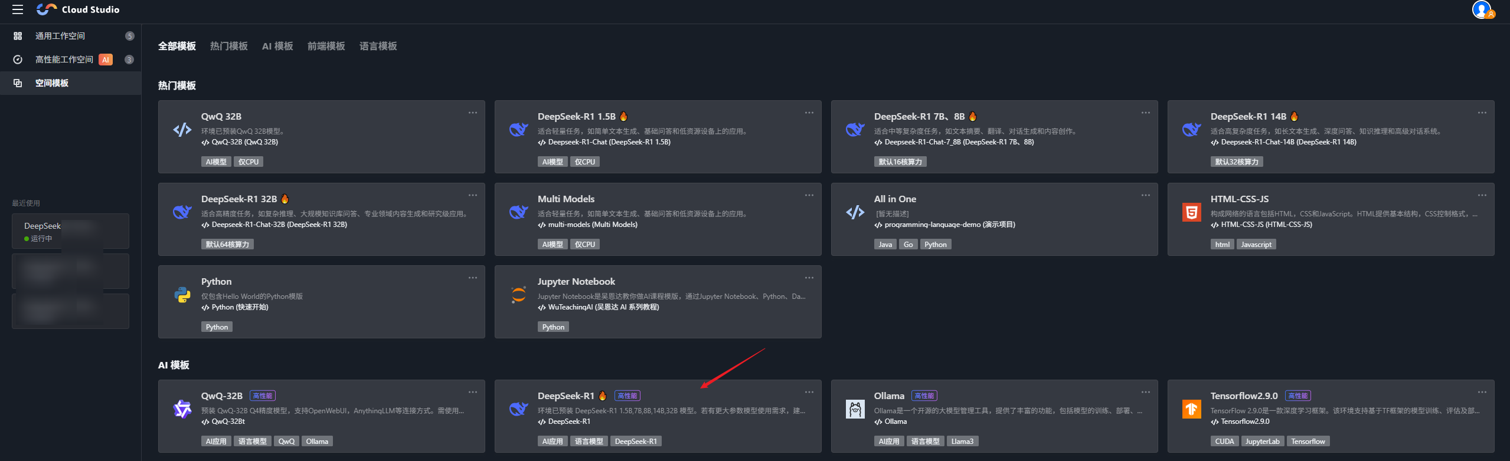This screenshot has width=1510, height=461.
Task: Click the 高性能 badge on Tensorflow2.9.0 card
Action: click(x=1297, y=396)
